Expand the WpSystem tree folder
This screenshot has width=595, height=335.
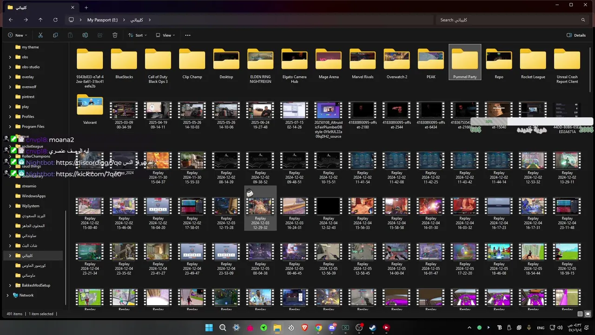coord(10,206)
